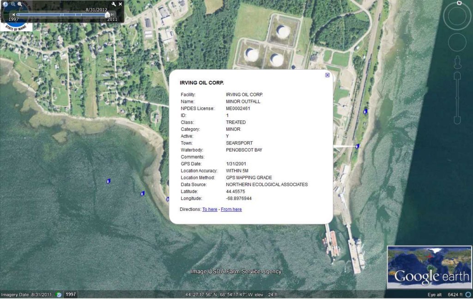The width and height of the screenshot is (473, 299).
Task: Click the overview map thumbnail
Action: [x=429, y=267]
